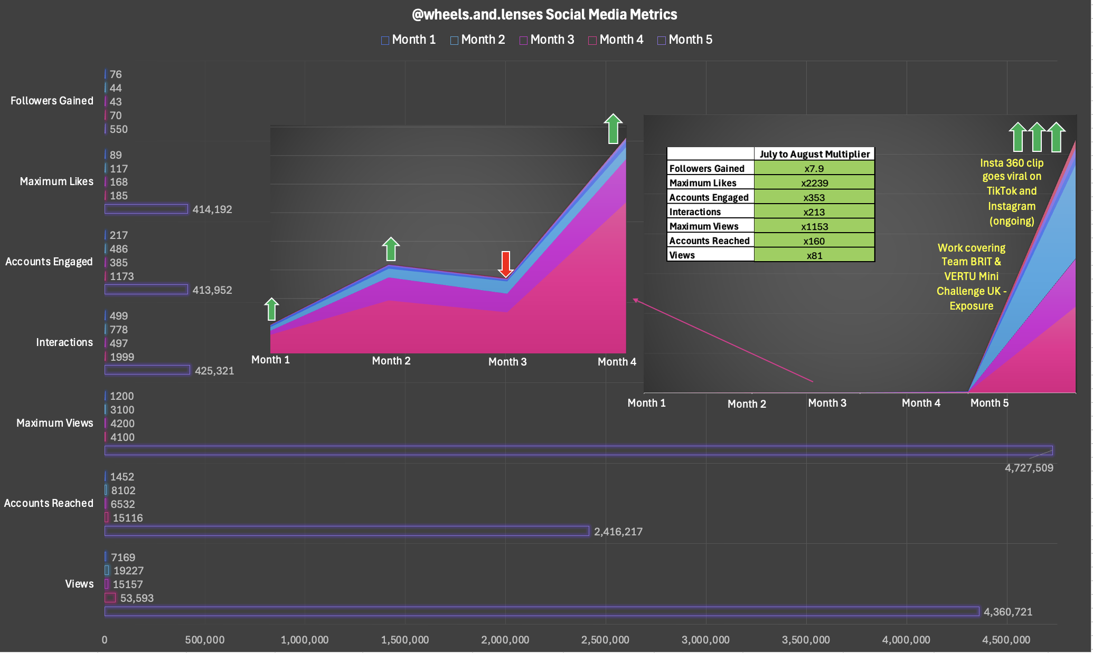The image size is (1093, 653).
Task: Click the rightmost of three green arrows
Action: (1056, 137)
